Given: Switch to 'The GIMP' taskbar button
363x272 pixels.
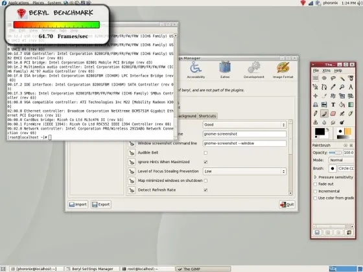Looking at the screenshot, I should tap(203, 269).
